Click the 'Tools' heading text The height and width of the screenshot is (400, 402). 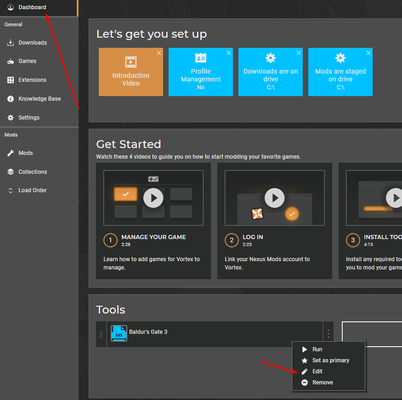coord(111,310)
